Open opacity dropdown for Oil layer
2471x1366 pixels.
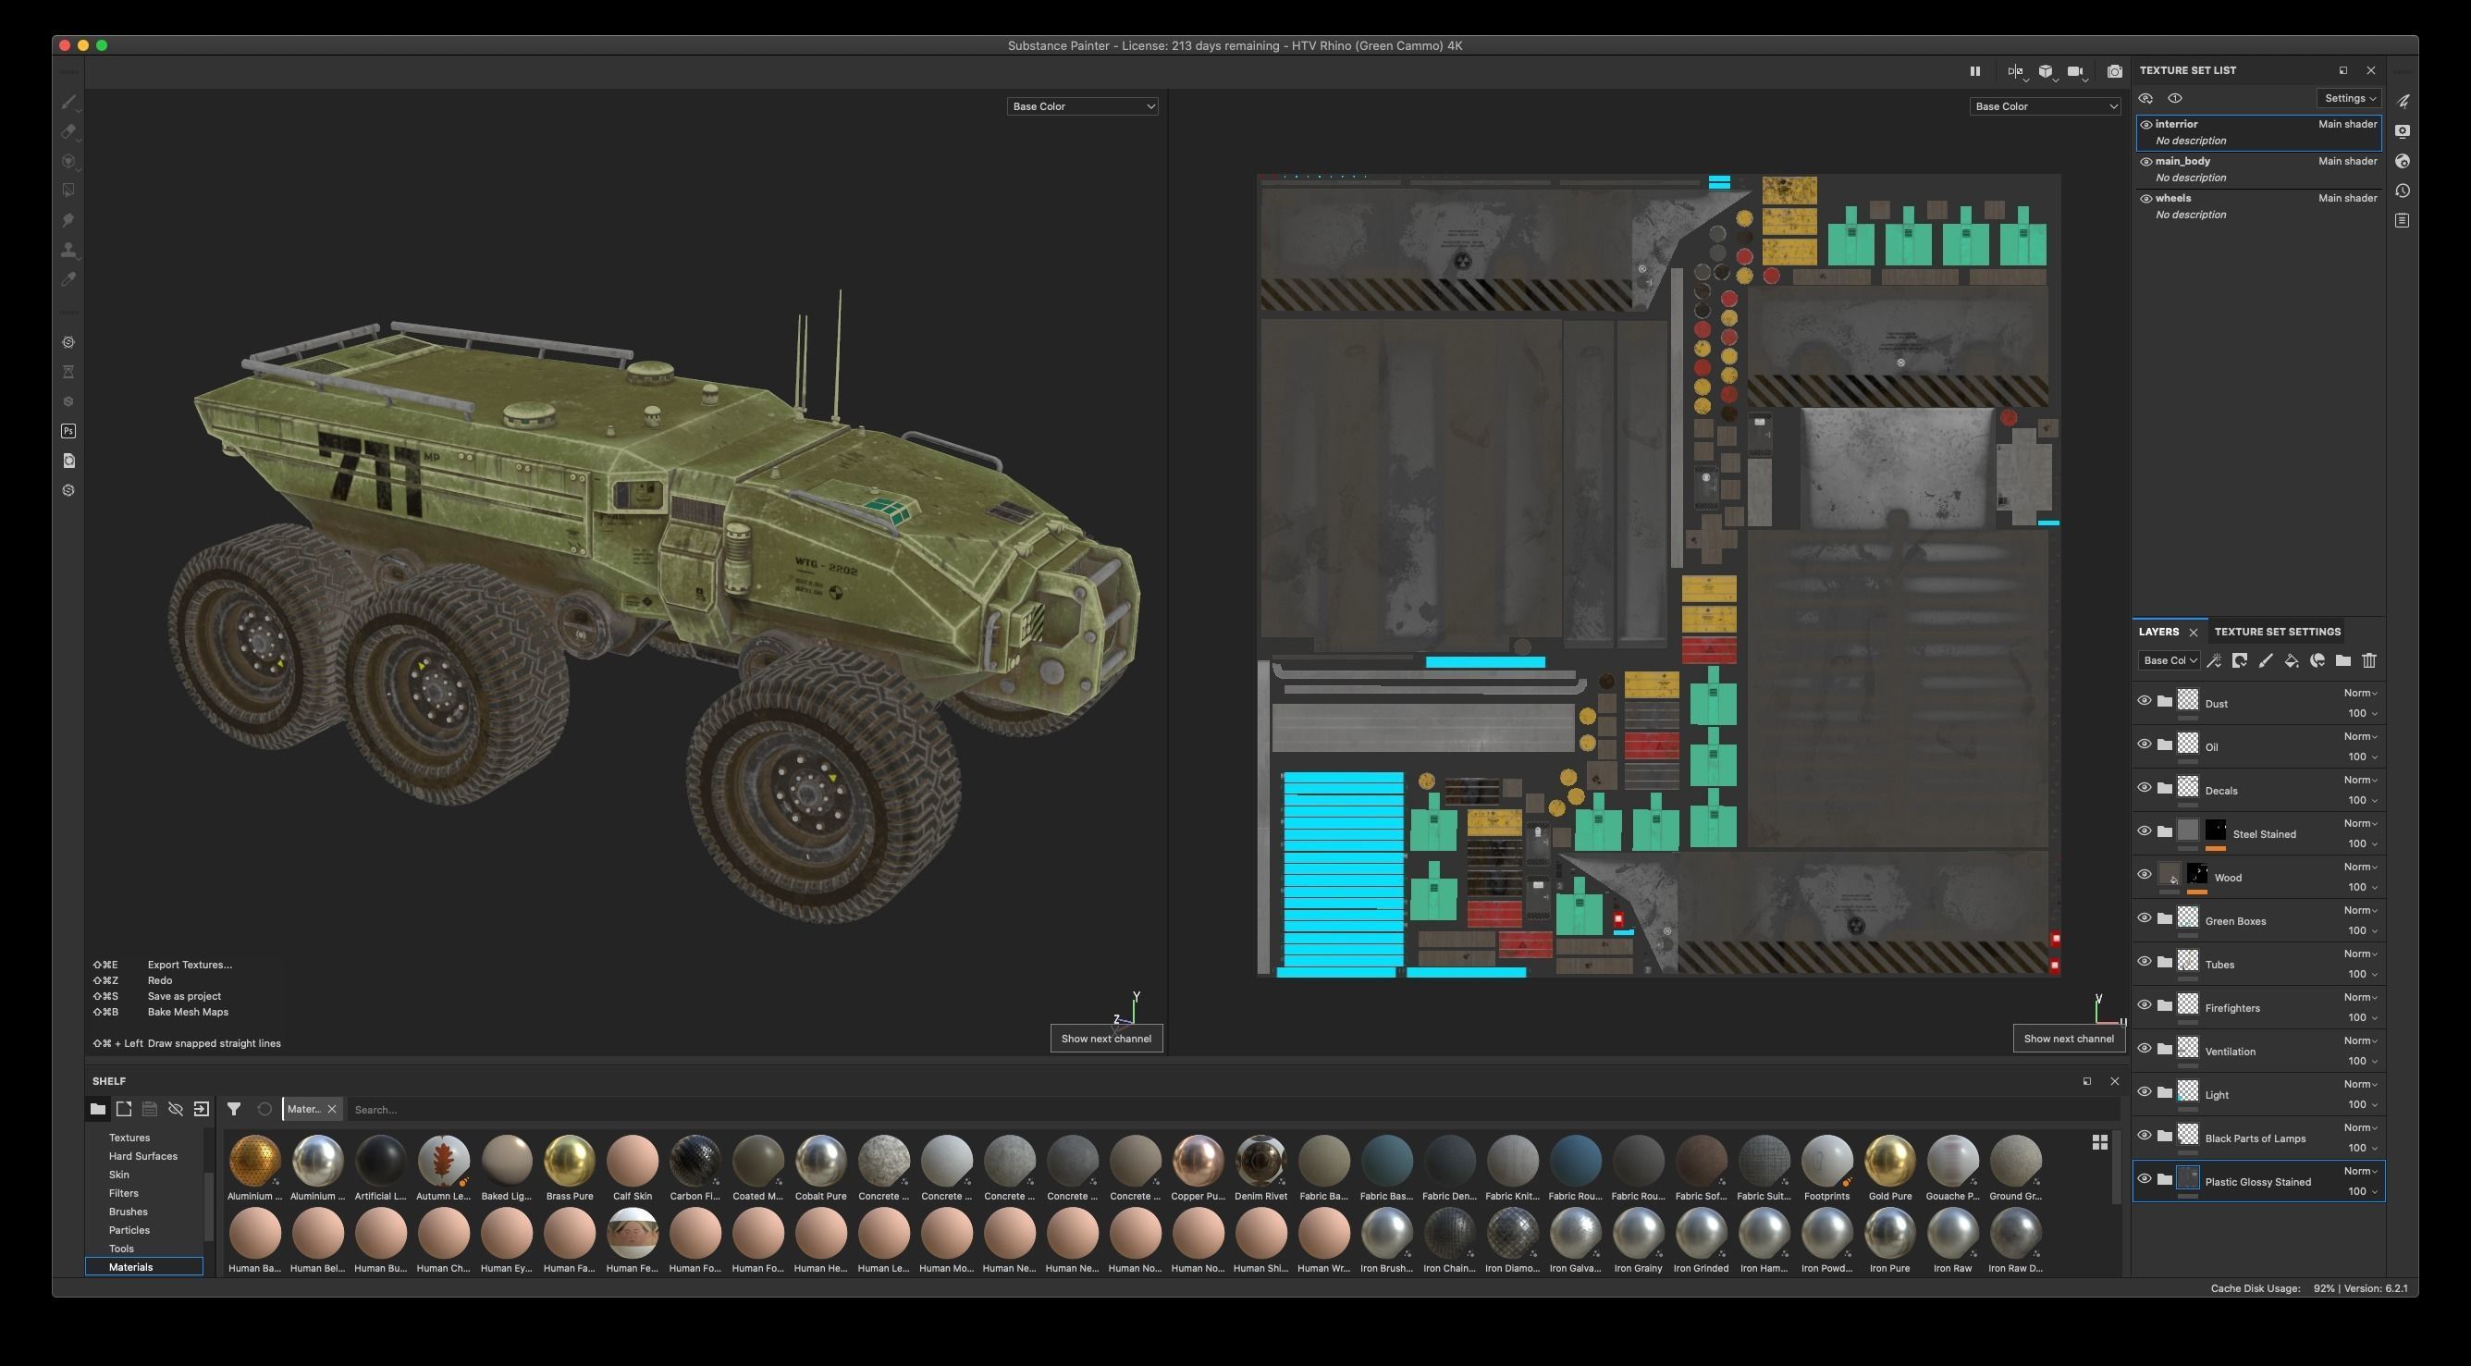click(x=2362, y=757)
